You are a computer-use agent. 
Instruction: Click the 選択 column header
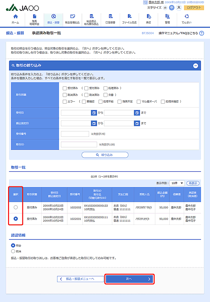tap(16, 194)
